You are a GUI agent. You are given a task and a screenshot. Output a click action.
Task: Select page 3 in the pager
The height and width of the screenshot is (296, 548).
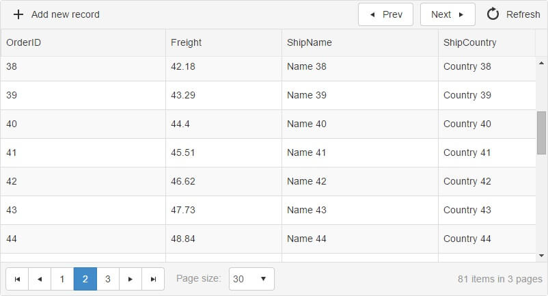[x=108, y=279]
